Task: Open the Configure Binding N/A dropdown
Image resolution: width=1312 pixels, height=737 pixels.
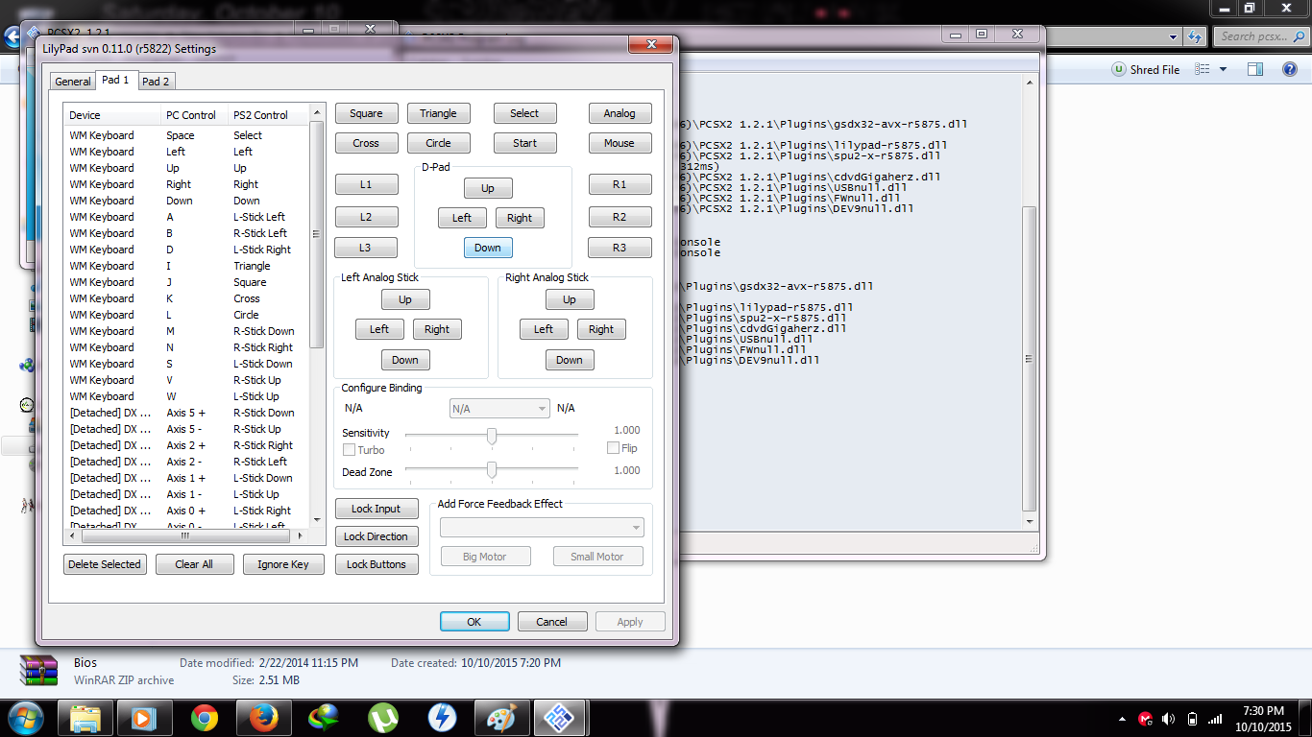Action: [499, 409]
